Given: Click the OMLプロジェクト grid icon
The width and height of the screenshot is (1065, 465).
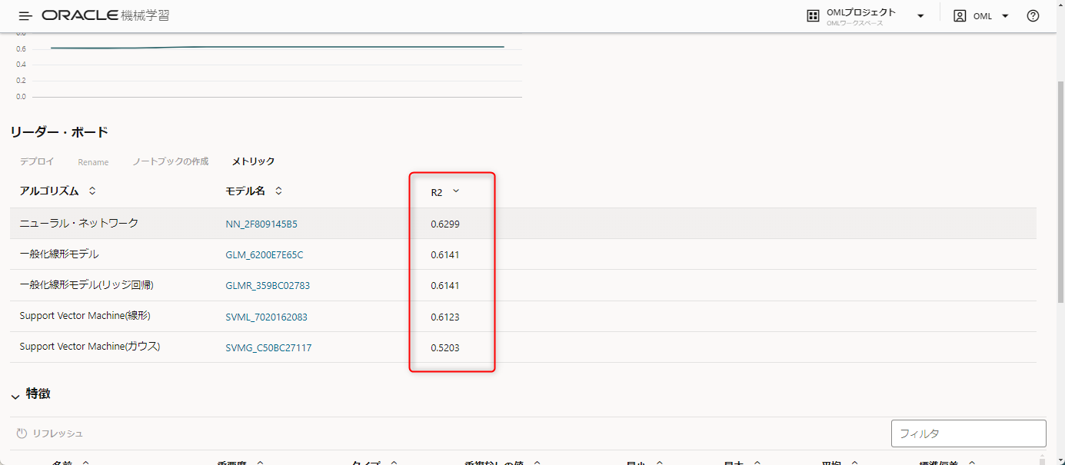Looking at the screenshot, I should coord(813,16).
